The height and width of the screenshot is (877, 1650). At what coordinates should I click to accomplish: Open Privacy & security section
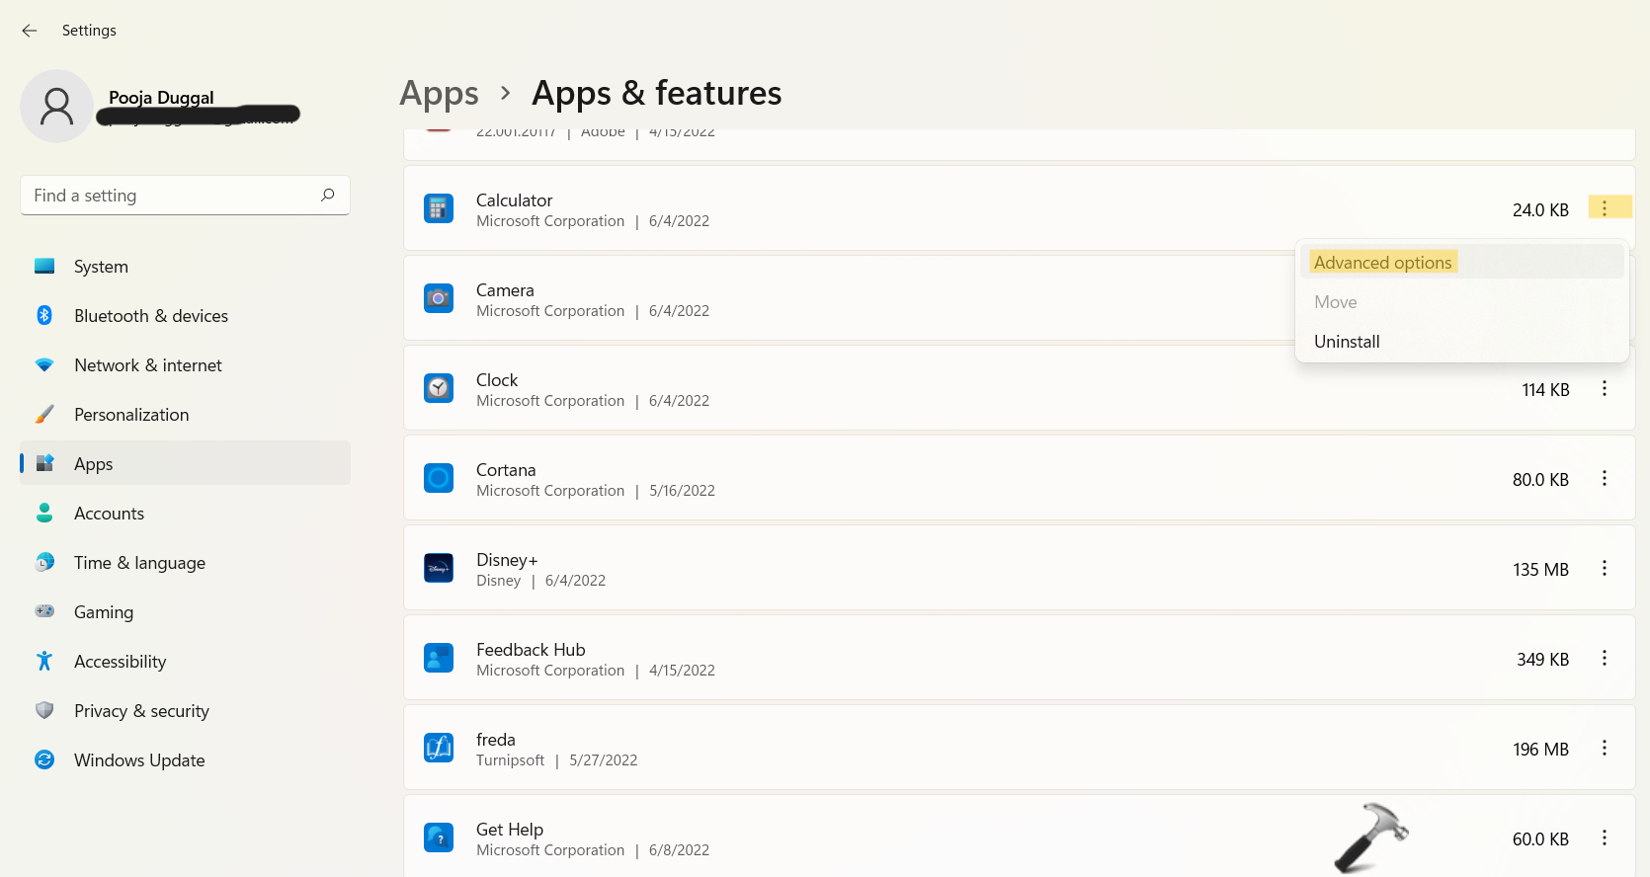coord(141,711)
